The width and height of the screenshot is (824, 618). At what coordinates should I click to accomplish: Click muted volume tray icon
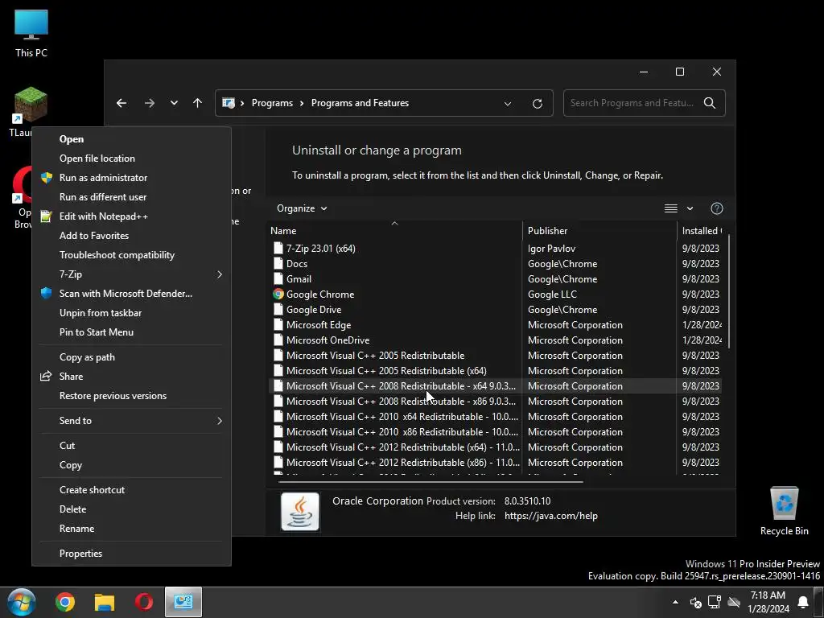(696, 602)
